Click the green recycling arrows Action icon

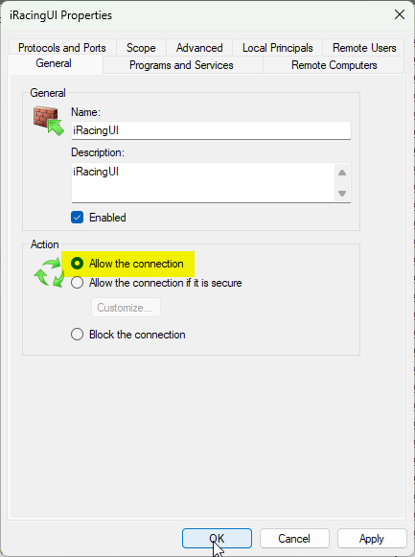pos(49,273)
